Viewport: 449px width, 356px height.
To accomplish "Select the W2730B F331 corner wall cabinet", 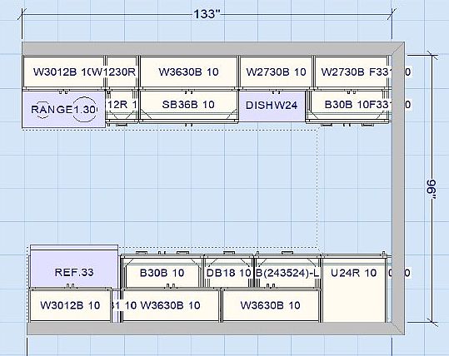I will (352, 72).
